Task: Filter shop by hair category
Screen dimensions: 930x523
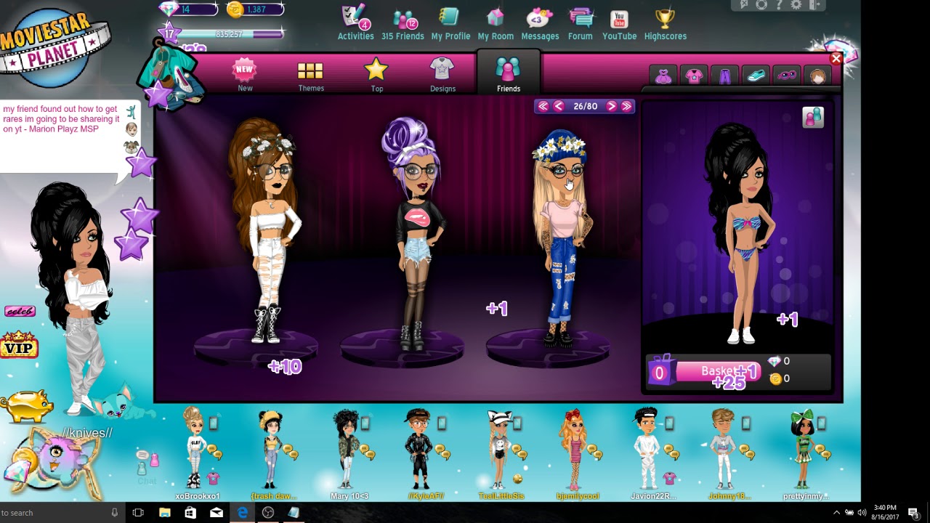Action: 818,76
